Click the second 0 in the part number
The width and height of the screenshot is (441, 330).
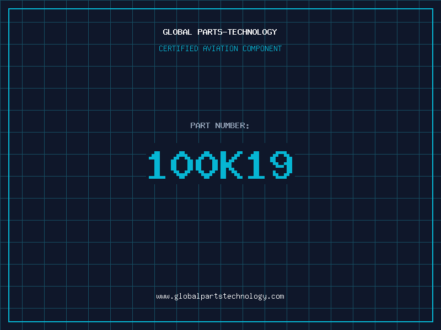pyautogui.click(x=207, y=165)
